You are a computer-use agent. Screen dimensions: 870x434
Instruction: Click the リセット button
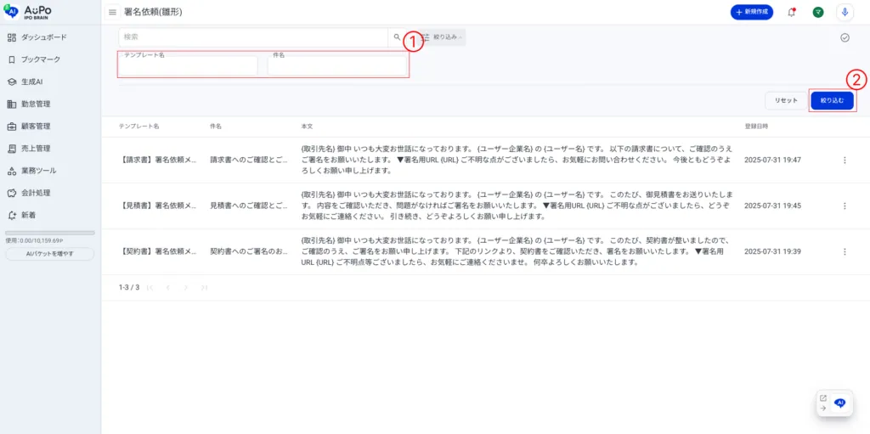[786, 100]
